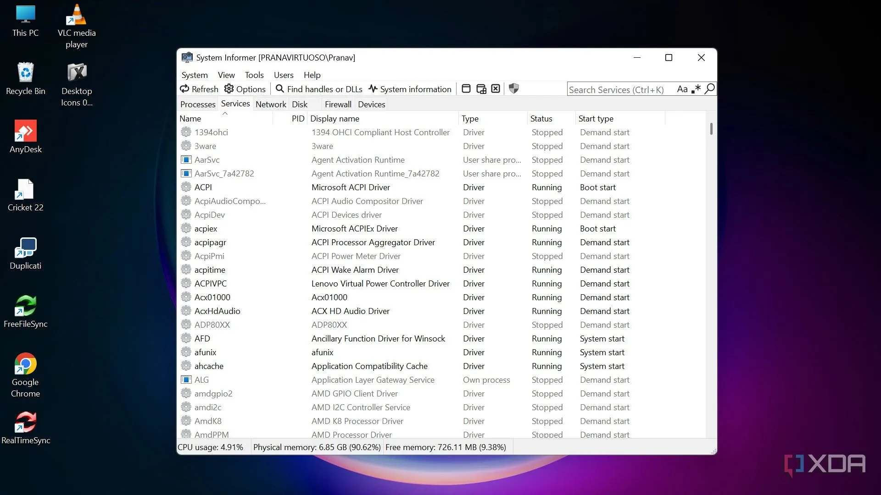This screenshot has width=881, height=495.
Task: Sort by the Status column header
Action: [541, 119]
